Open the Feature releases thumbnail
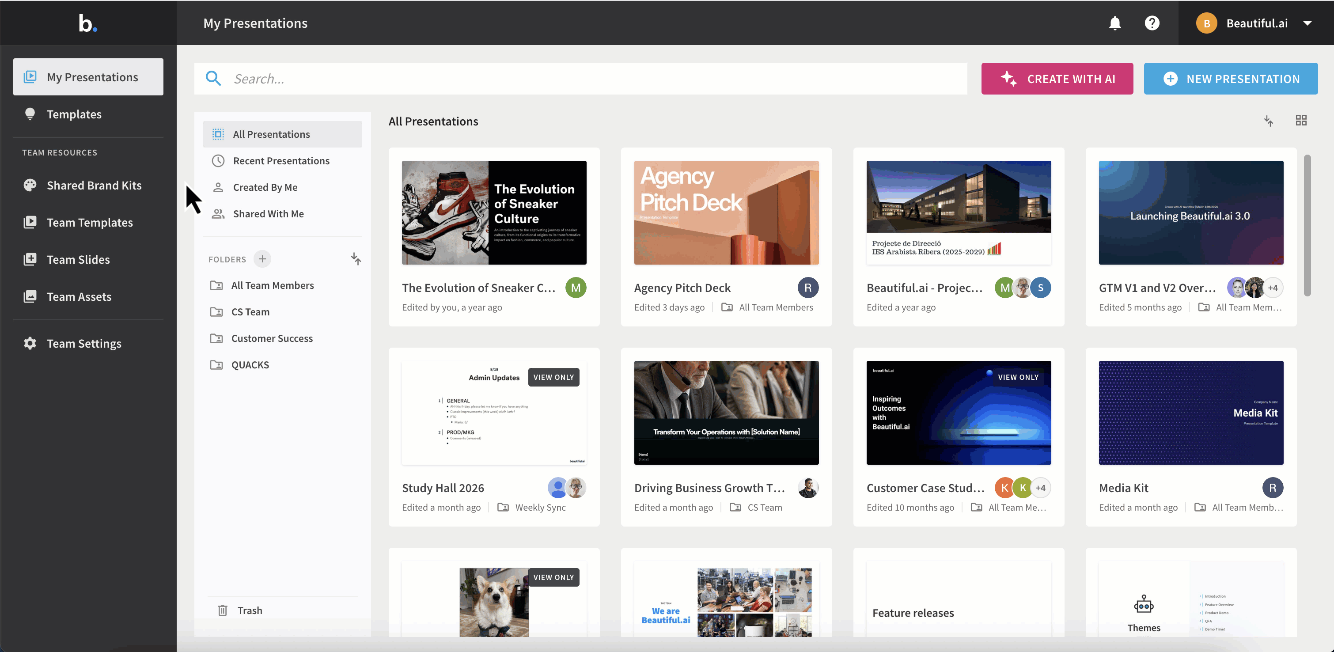 tap(959, 599)
